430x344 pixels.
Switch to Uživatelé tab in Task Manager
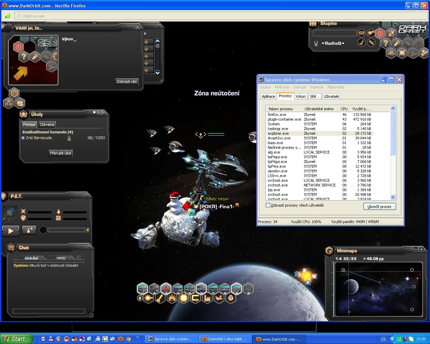pos(331,96)
